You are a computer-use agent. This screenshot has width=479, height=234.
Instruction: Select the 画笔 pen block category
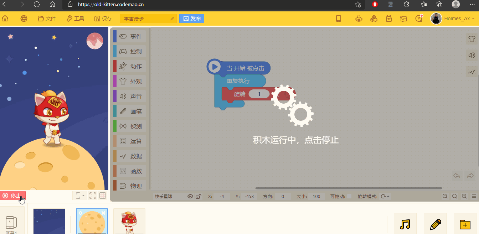tap(130, 111)
